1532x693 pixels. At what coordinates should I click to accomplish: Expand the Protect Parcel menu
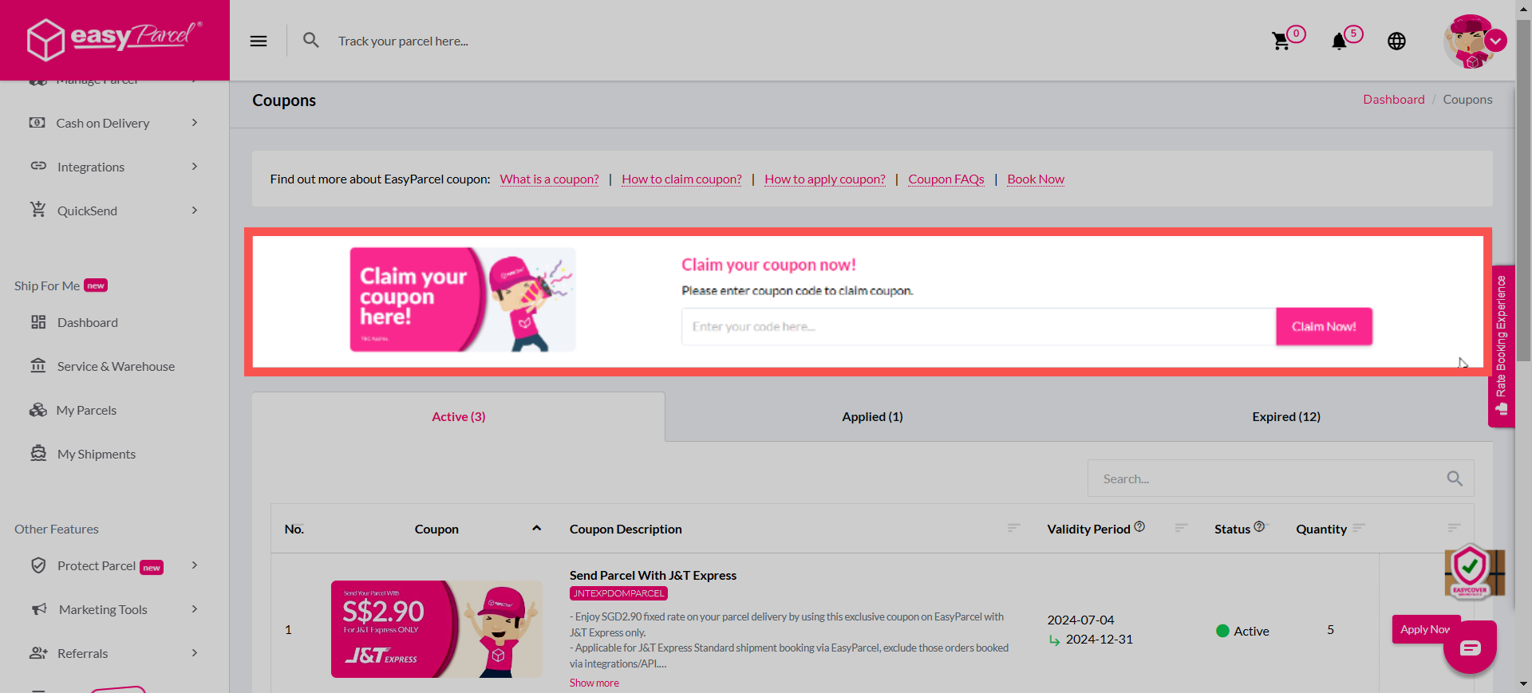(195, 565)
